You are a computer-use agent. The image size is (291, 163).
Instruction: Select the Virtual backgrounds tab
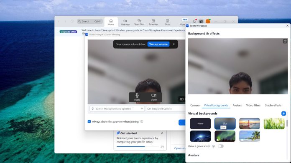tap(216, 105)
